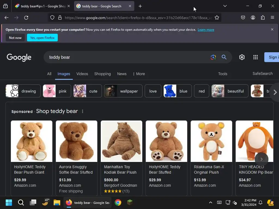Viewport: 279px width, 209px height.
Task: Switch to the Shopping tab
Action: pos(102,74)
